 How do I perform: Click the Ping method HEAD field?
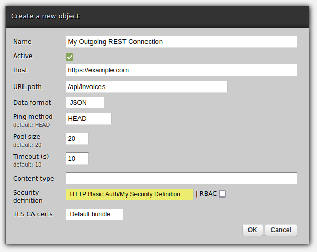point(89,119)
